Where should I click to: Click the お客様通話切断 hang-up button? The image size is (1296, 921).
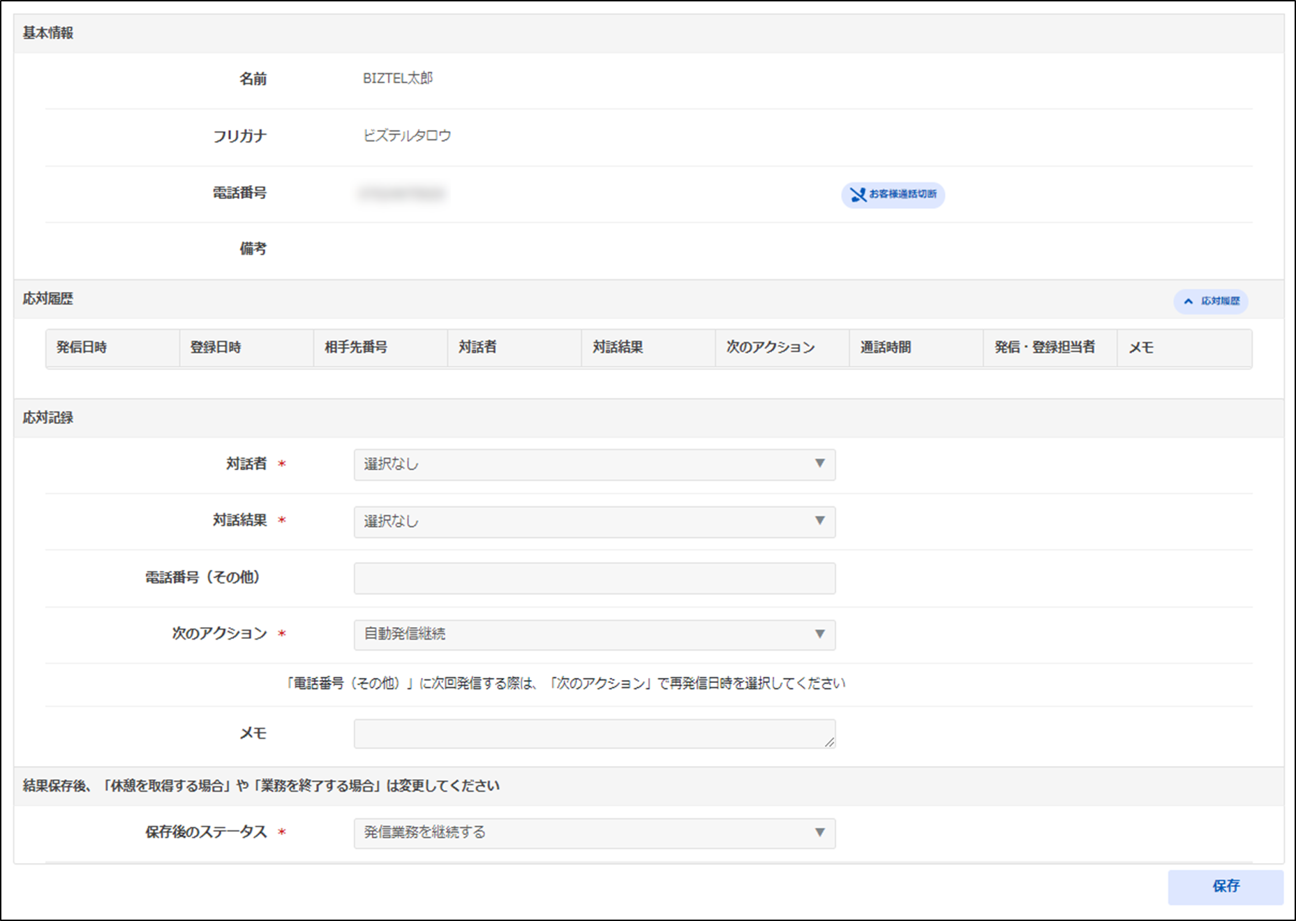(893, 195)
